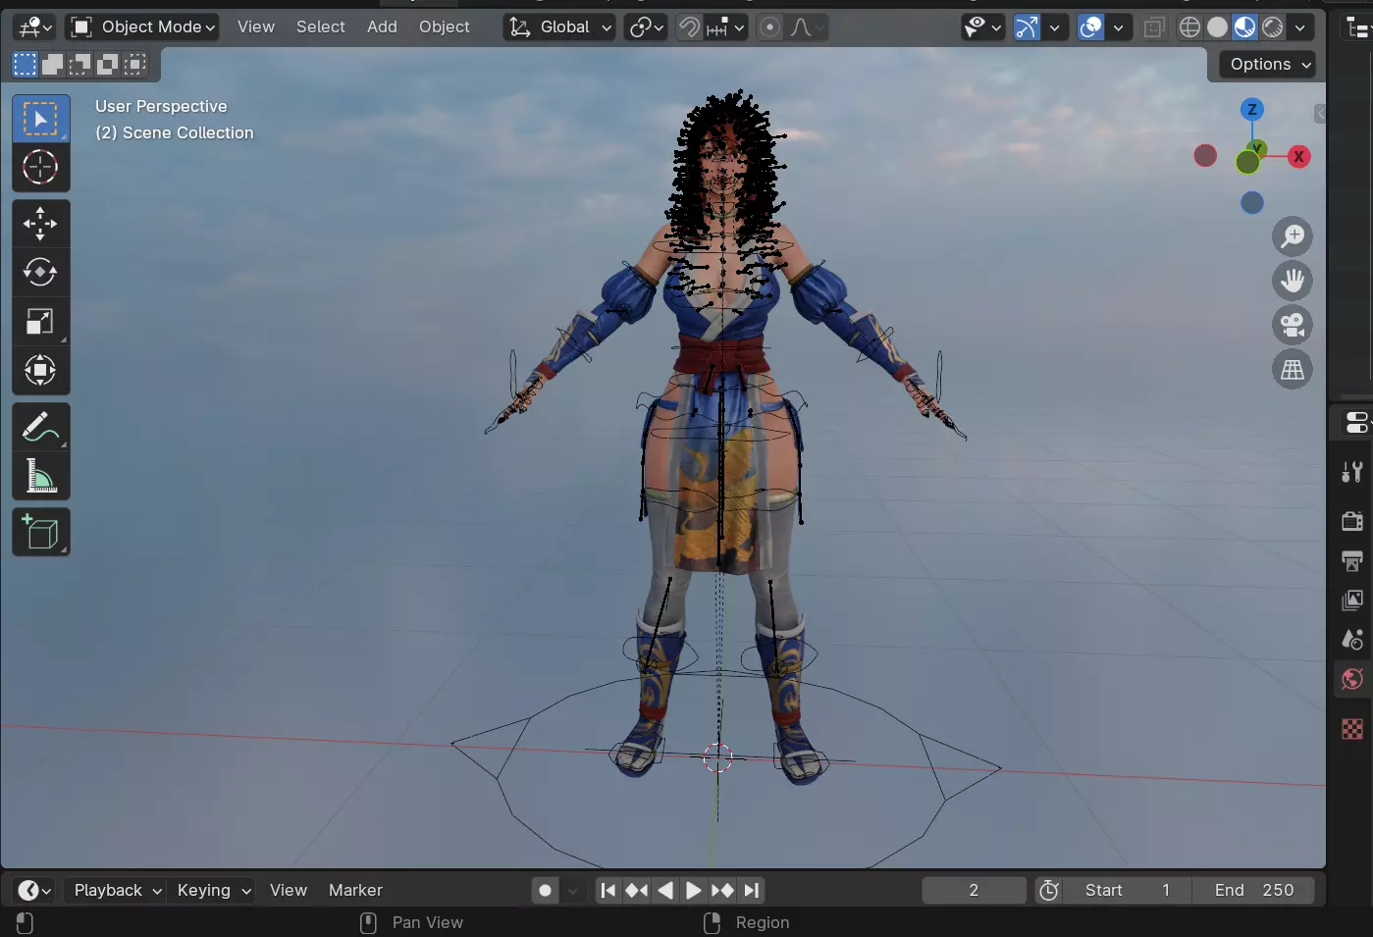Select the Transform tool

[x=40, y=370]
